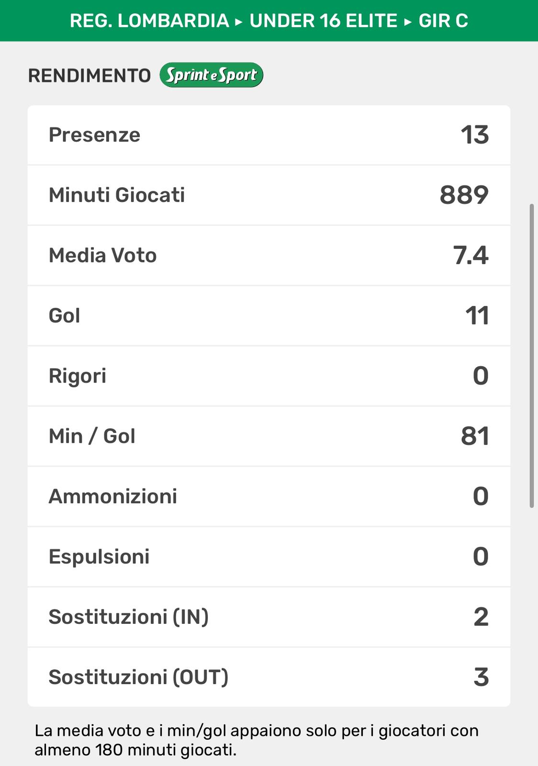538x766 pixels.
Task: Select the Media Voto row
Action: [269, 256]
